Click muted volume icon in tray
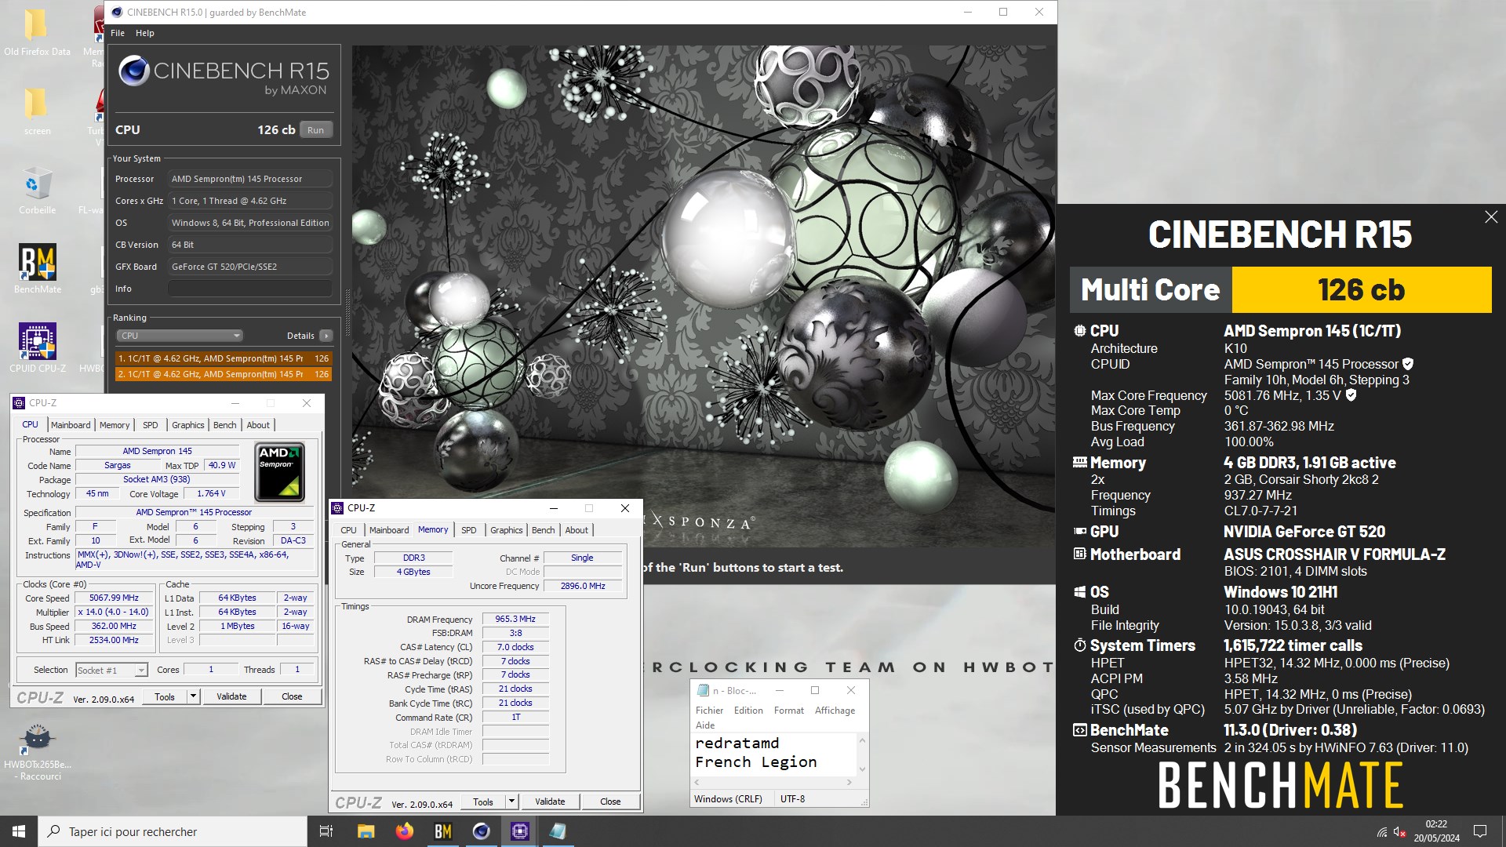The height and width of the screenshot is (847, 1506). coord(1400,831)
